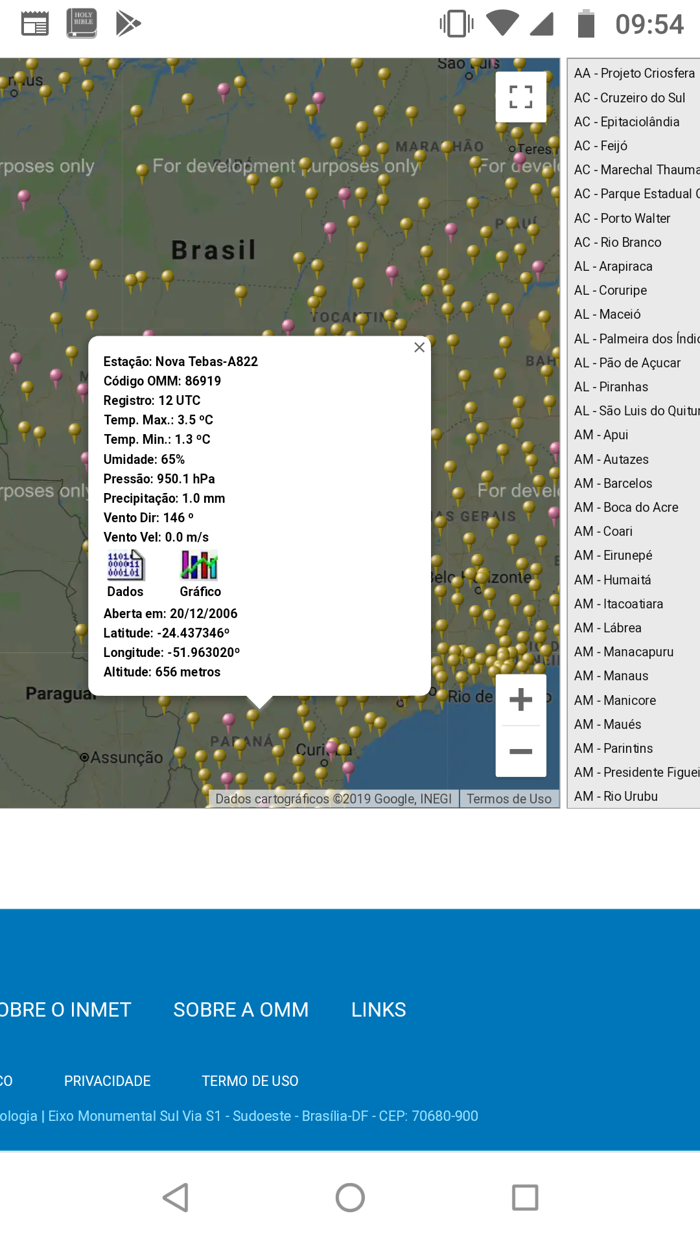Select AM - Parintins in the list

tap(614, 748)
